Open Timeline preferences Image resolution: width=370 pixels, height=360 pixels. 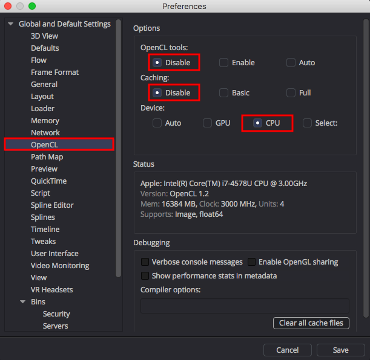coord(45,230)
